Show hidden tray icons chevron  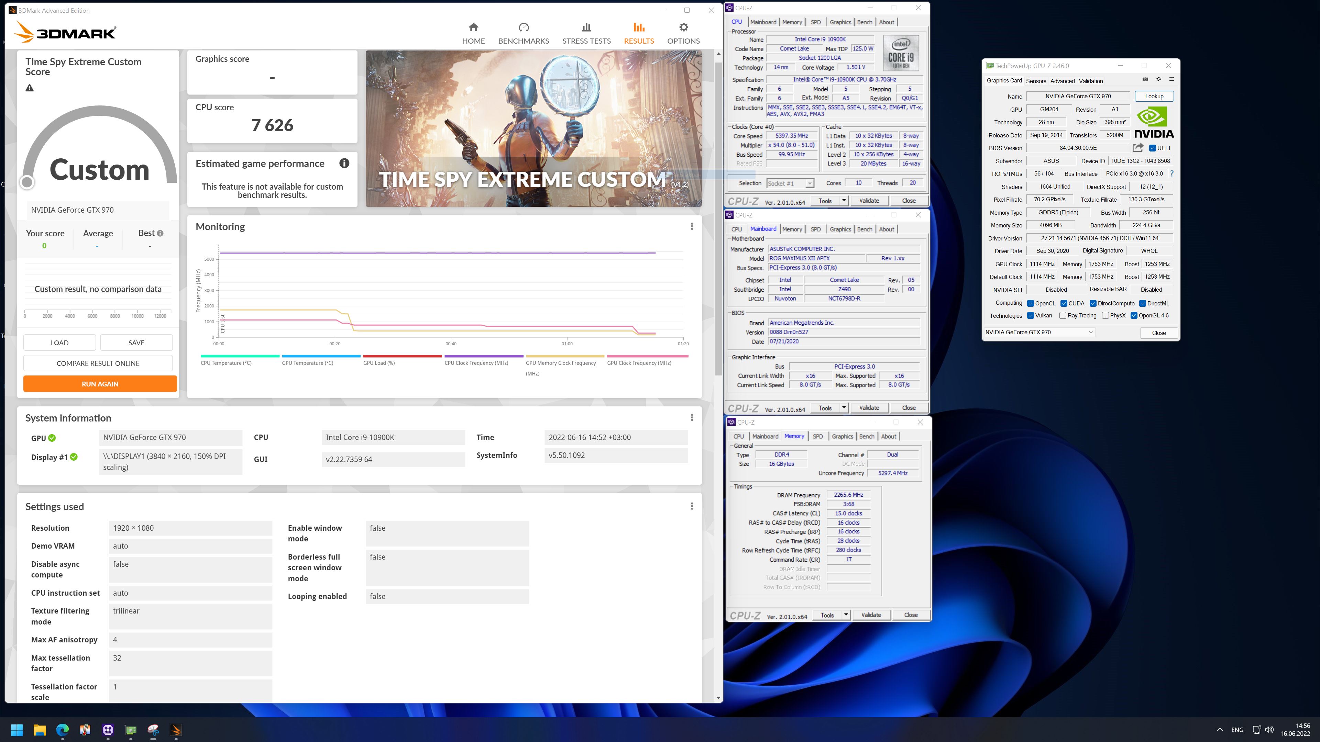point(1220,730)
